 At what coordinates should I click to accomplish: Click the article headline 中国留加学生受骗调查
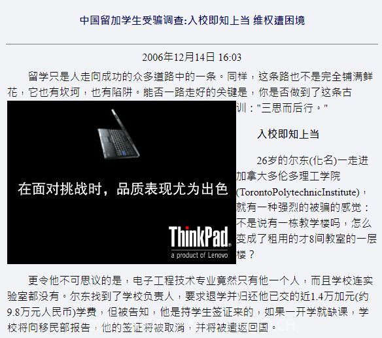133,20
